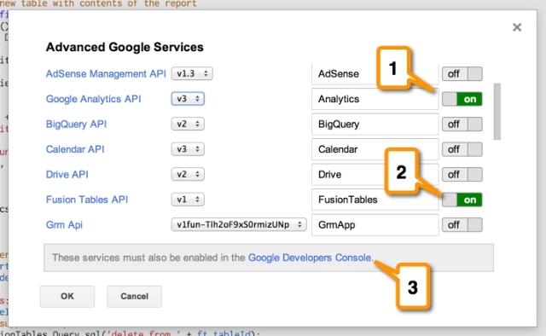
Task: Open the Google Analytics API link
Action: point(93,99)
